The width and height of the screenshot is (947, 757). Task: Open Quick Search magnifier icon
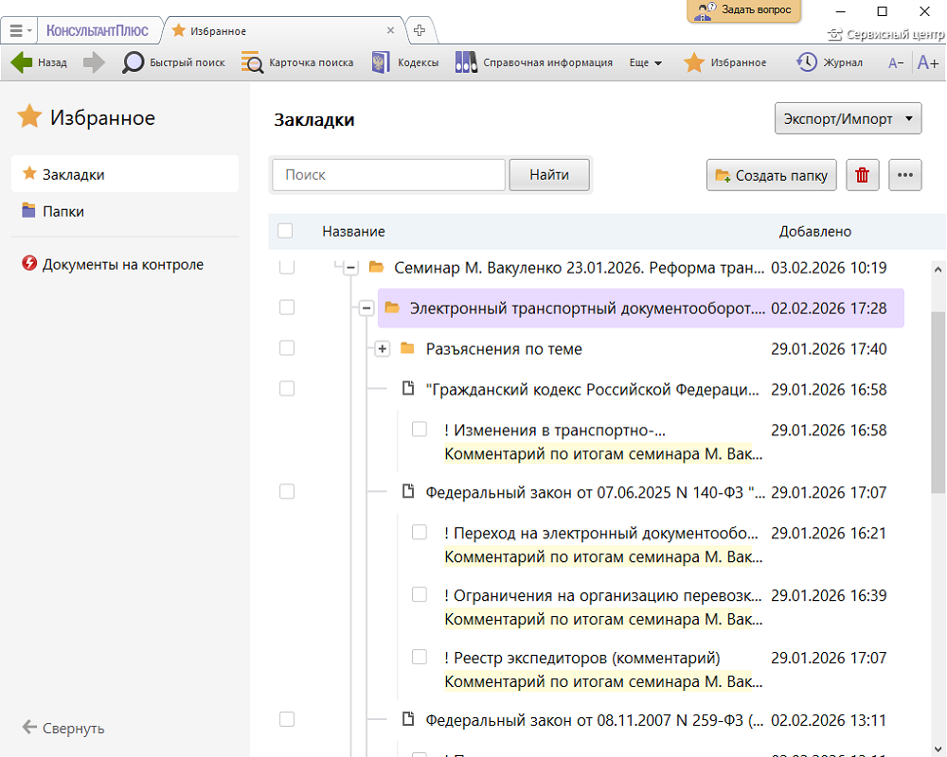pyautogui.click(x=134, y=62)
